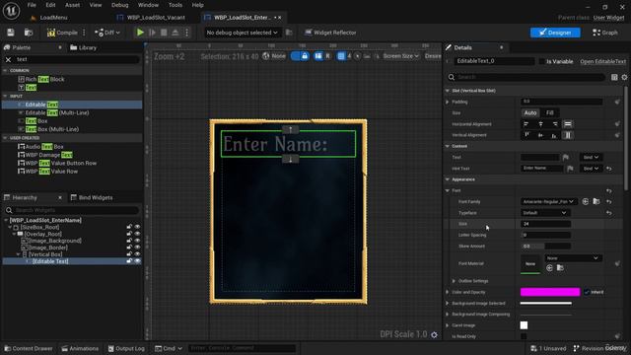Open the File menu

click(x=32, y=5)
